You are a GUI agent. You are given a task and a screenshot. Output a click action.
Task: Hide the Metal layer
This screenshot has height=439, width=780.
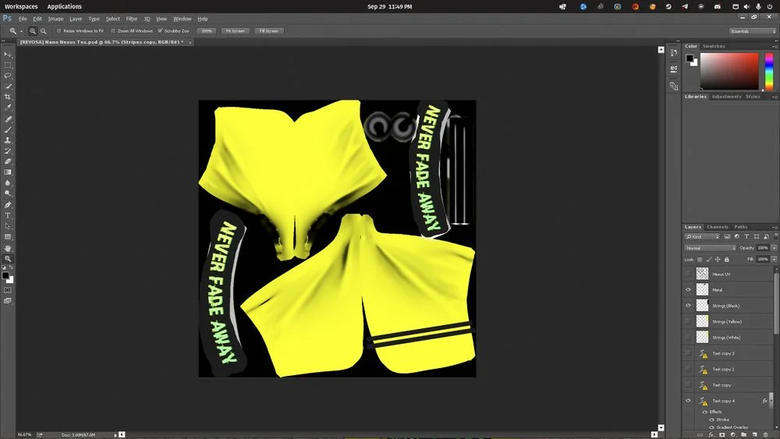(x=688, y=290)
